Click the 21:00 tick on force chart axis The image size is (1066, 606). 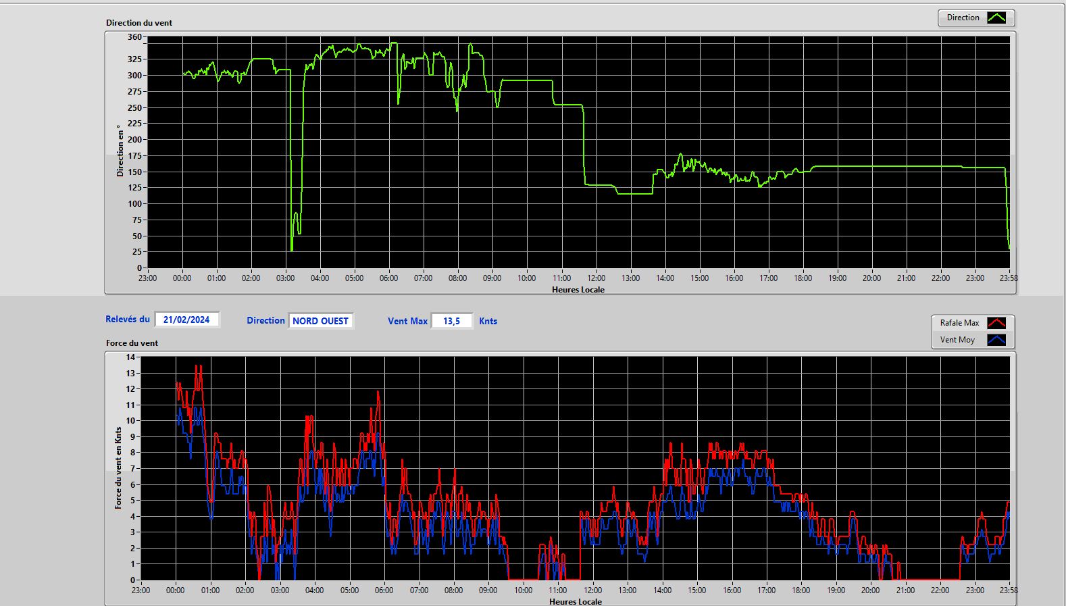tap(905, 590)
